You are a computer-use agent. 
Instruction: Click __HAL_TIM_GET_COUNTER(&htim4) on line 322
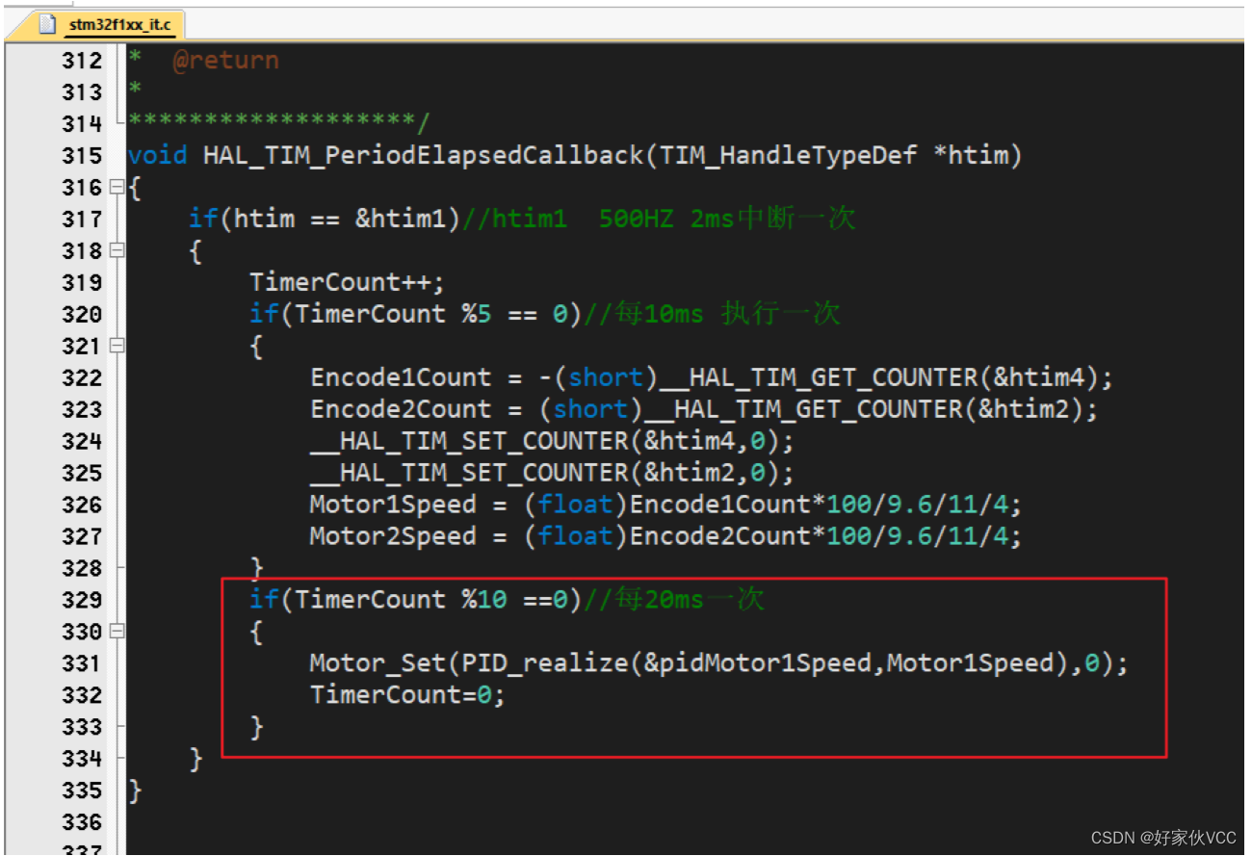pos(878,377)
